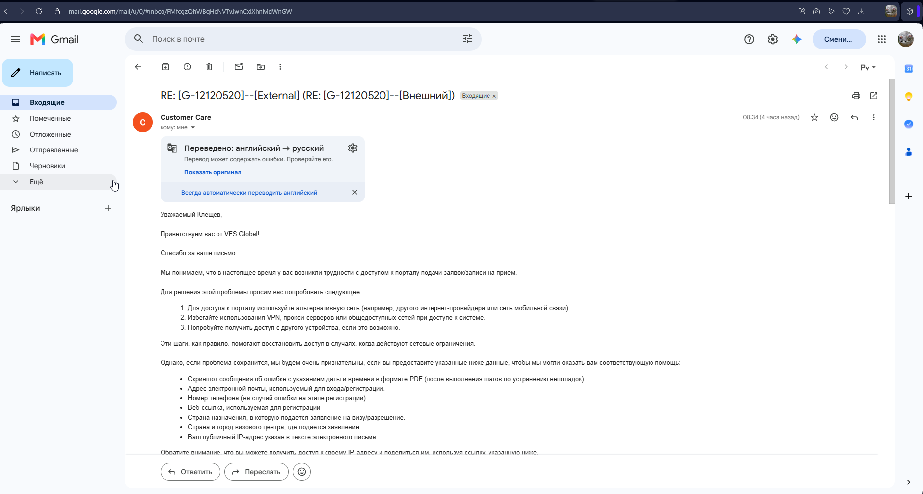Viewport: 923px width, 494px height.
Task: Delete this email with trash icon
Action: (209, 67)
